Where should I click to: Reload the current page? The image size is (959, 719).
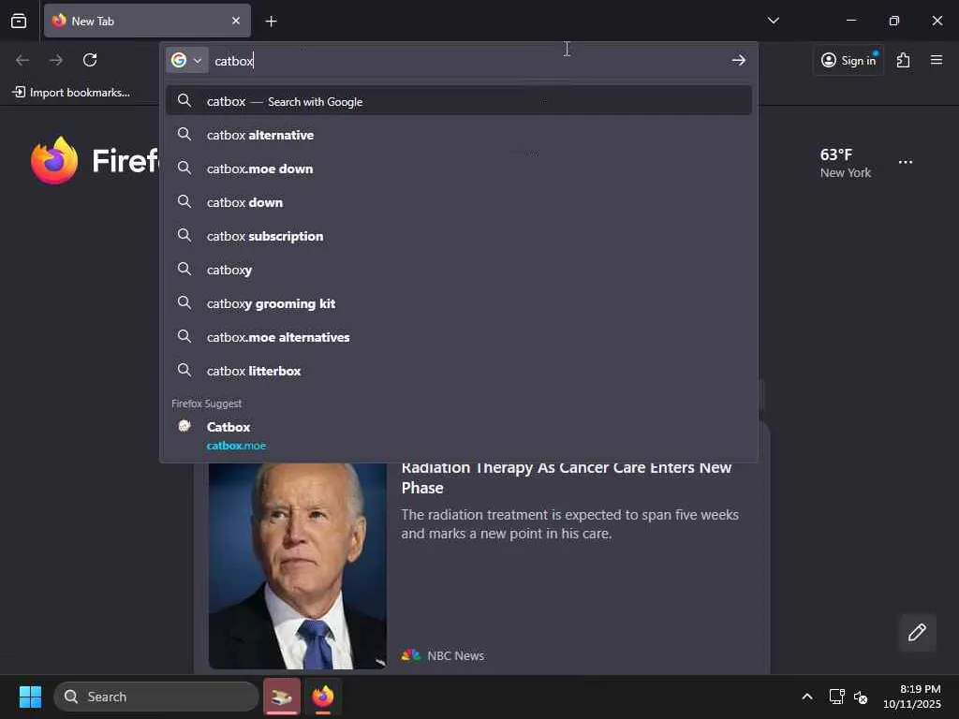click(90, 60)
